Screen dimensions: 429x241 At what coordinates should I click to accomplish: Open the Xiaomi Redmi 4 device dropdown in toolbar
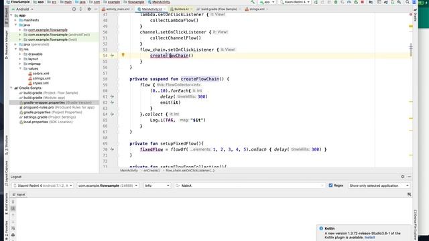(x=295, y=2)
